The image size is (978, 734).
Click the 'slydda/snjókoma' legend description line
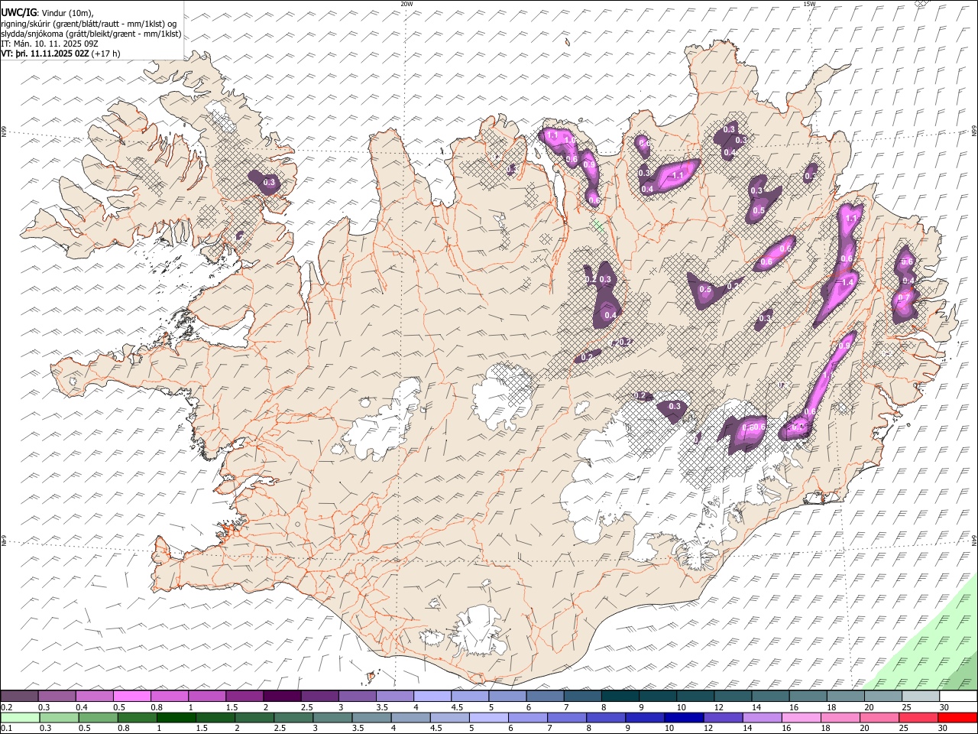point(91,34)
